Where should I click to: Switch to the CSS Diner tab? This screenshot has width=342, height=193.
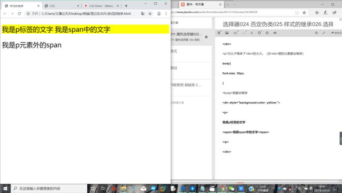[x=101, y=6]
